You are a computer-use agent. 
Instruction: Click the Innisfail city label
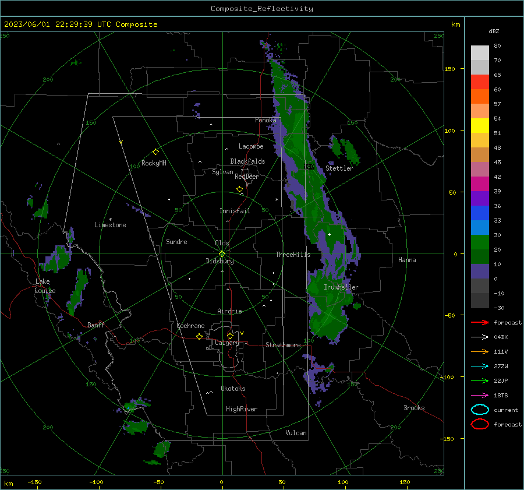coord(235,211)
